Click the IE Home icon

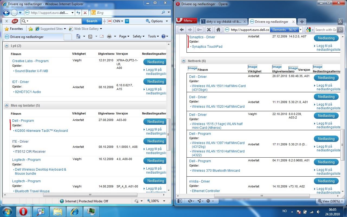click(x=78, y=36)
